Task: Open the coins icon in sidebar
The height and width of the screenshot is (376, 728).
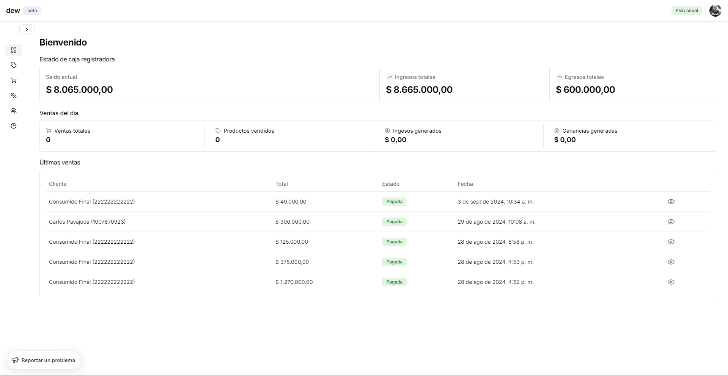Action: tap(14, 96)
